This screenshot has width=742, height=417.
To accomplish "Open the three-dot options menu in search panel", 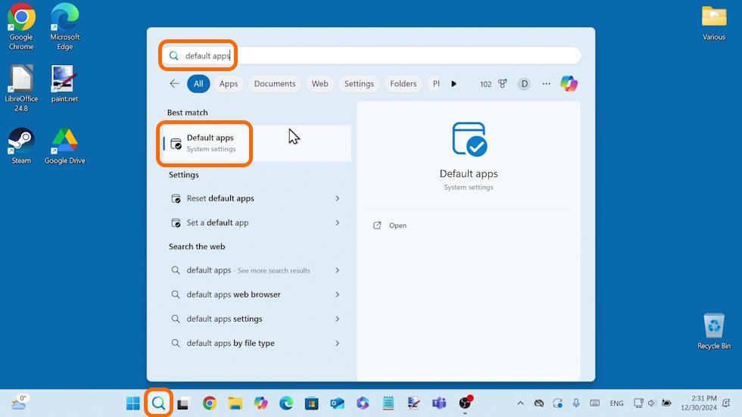I will (546, 84).
